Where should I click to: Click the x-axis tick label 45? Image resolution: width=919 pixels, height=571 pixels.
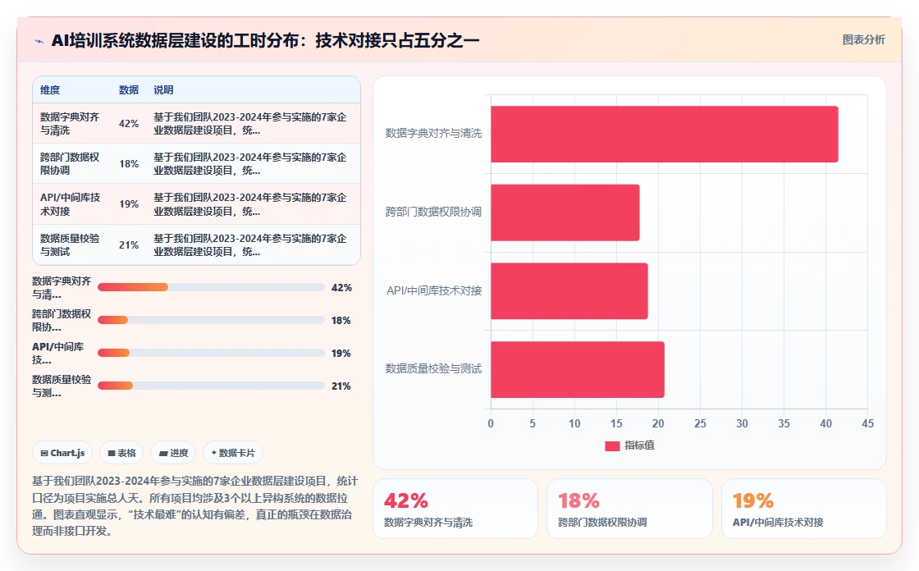pyautogui.click(x=867, y=423)
